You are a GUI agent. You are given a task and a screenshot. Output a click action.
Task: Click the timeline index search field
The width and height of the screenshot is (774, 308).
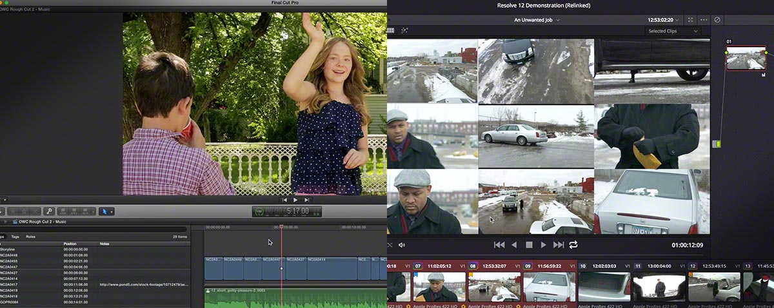click(x=94, y=229)
